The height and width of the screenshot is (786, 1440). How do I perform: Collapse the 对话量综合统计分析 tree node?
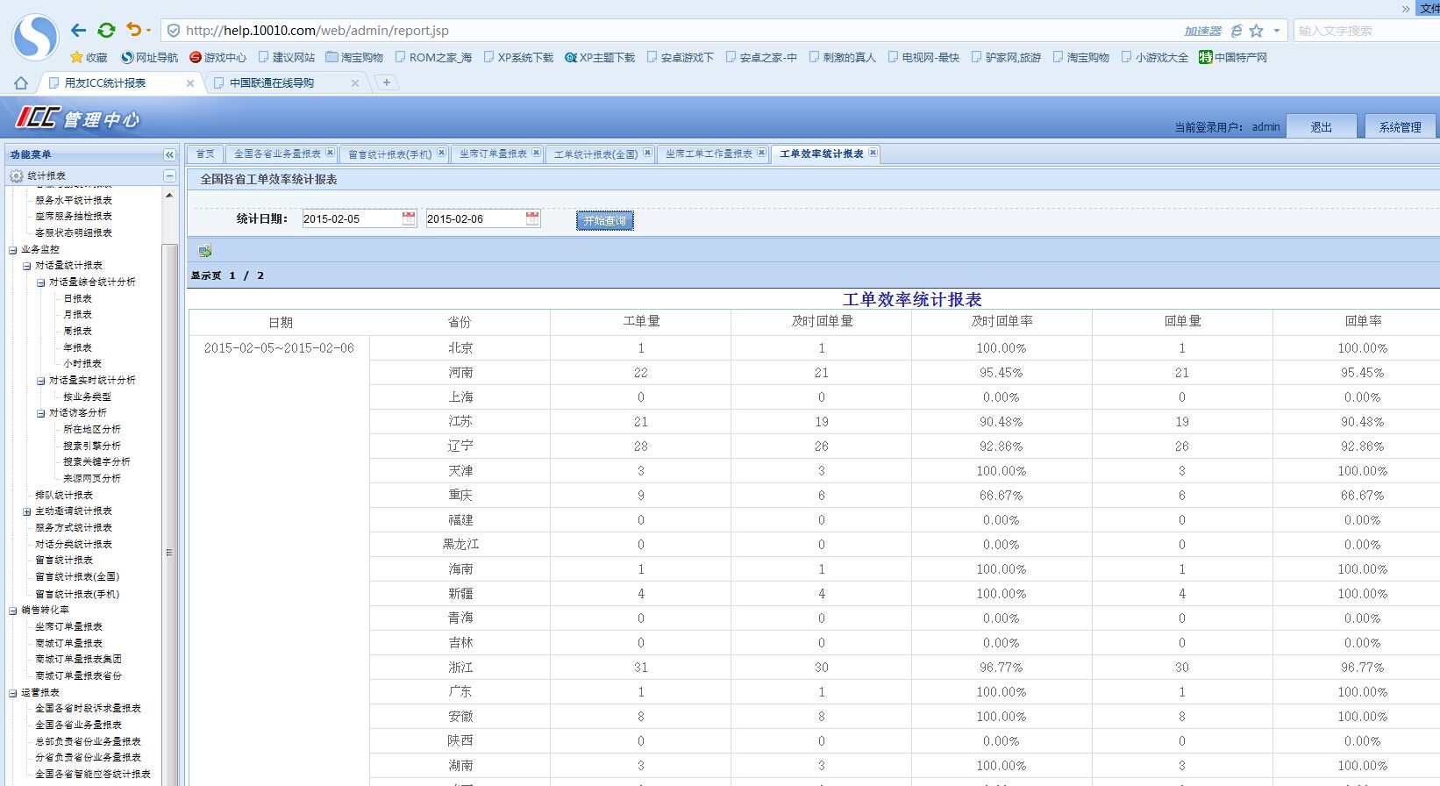(40, 282)
